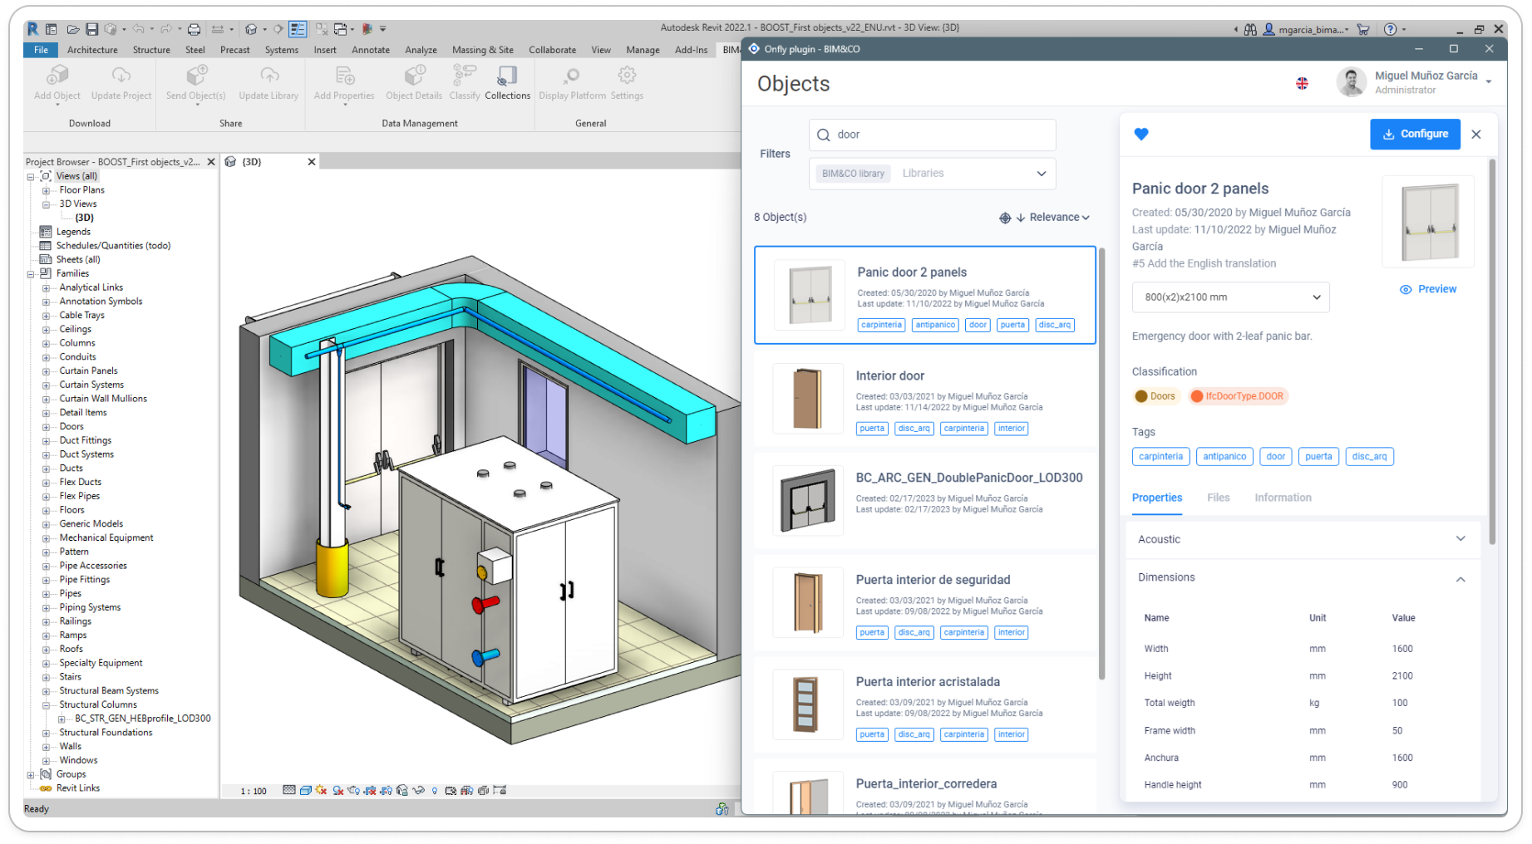Click the Revit help question mark icon
This screenshot has height=844, width=1532.
(x=1390, y=29)
